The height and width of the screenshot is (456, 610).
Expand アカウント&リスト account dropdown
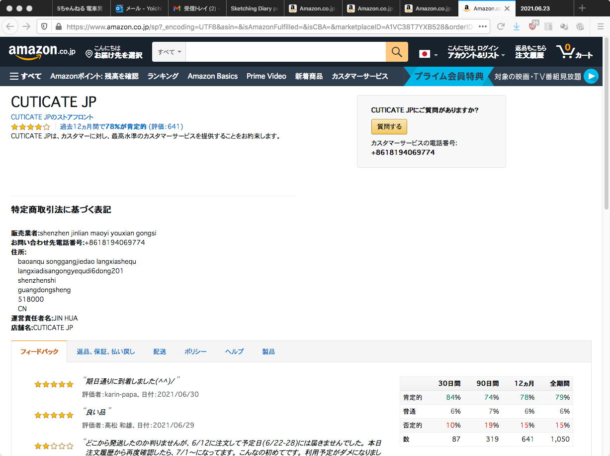(x=476, y=52)
